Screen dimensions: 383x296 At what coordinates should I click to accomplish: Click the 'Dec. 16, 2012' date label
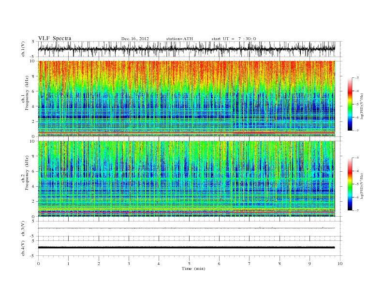point(135,39)
